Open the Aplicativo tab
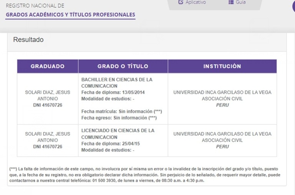This screenshot has height=195, width=295. click(192, 2)
